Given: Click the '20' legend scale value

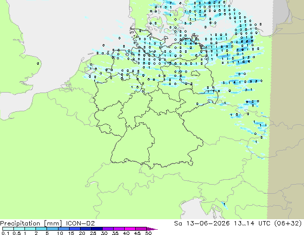Looking at the screenshot, I should [x=82, y=233].
